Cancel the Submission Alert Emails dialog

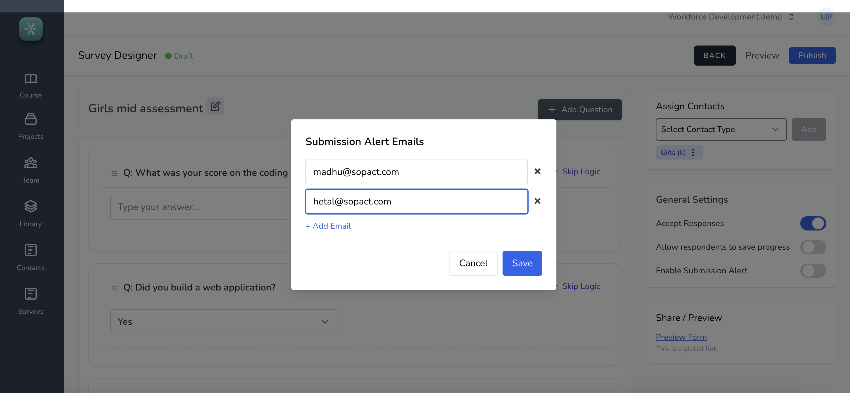[x=473, y=263]
